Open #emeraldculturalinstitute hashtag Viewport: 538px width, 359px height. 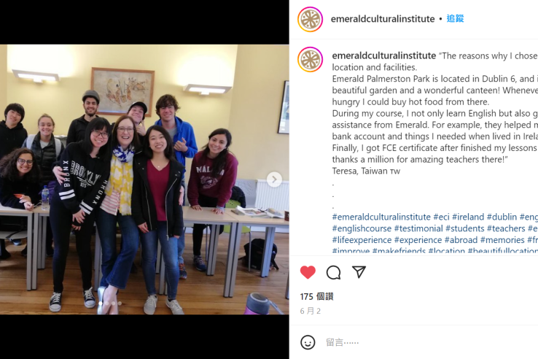point(381,217)
